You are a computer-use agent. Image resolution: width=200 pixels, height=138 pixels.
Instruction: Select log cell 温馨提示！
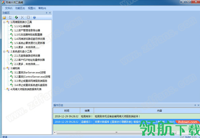click(x=87, y=122)
